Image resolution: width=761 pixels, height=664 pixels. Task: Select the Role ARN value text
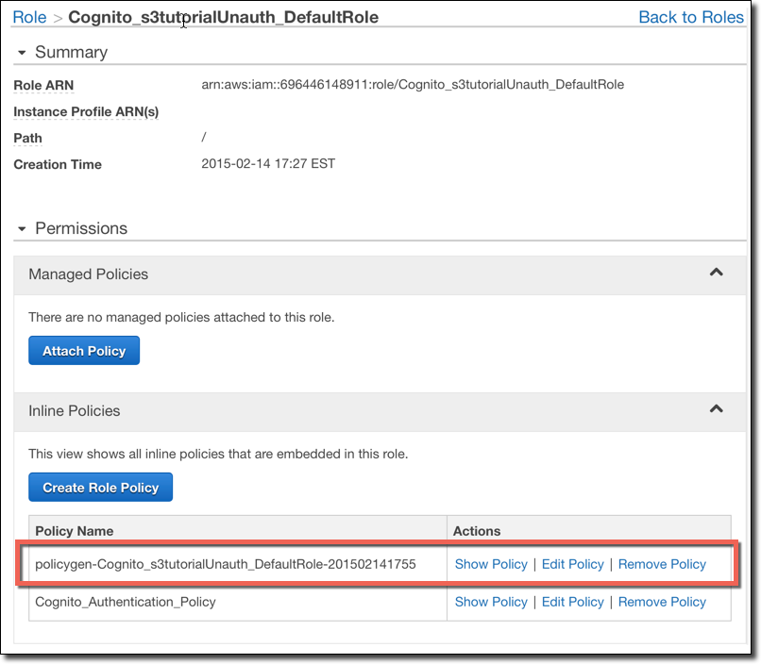click(413, 85)
